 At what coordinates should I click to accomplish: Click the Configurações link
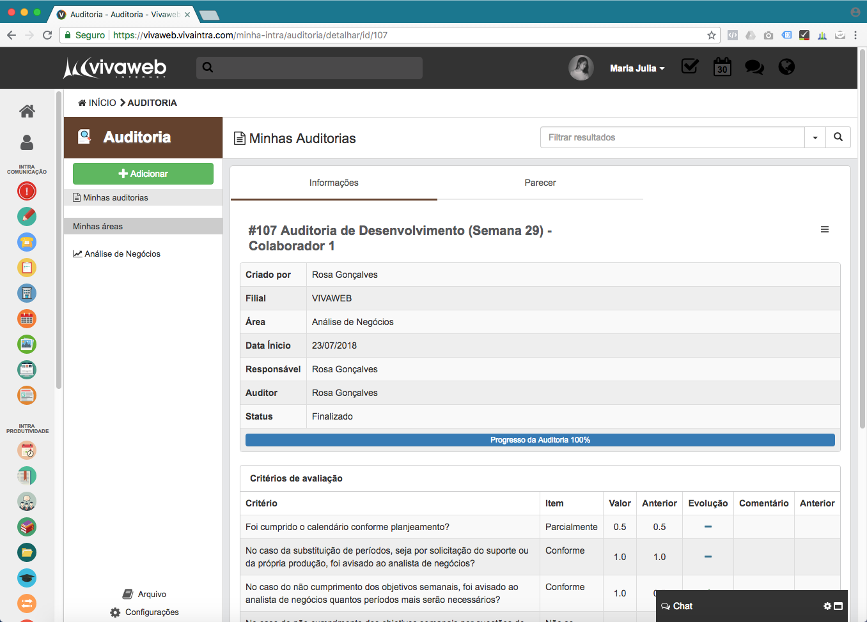click(x=152, y=612)
